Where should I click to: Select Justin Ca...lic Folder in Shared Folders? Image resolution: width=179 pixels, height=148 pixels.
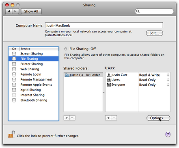coord(83,75)
